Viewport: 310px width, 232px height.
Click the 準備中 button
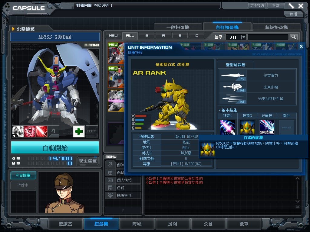click(23, 185)
